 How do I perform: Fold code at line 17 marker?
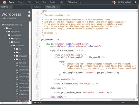pos(40,46)
